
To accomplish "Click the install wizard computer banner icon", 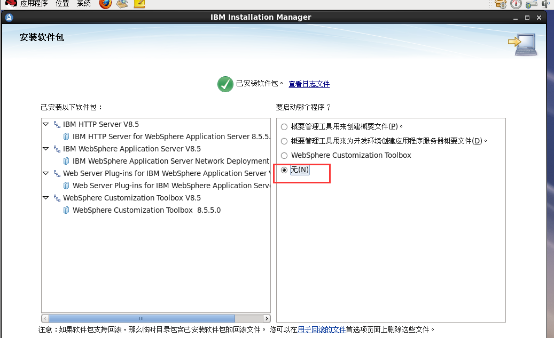I will 522,44.
